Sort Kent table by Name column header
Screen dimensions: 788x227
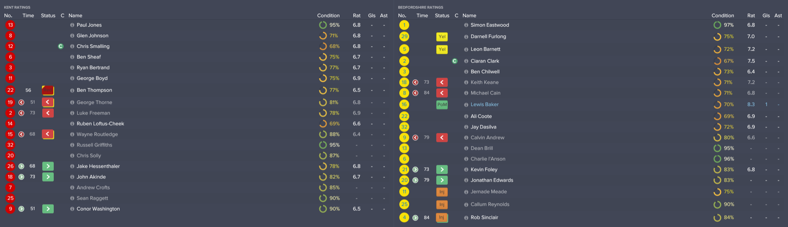[x=75, y=16]
